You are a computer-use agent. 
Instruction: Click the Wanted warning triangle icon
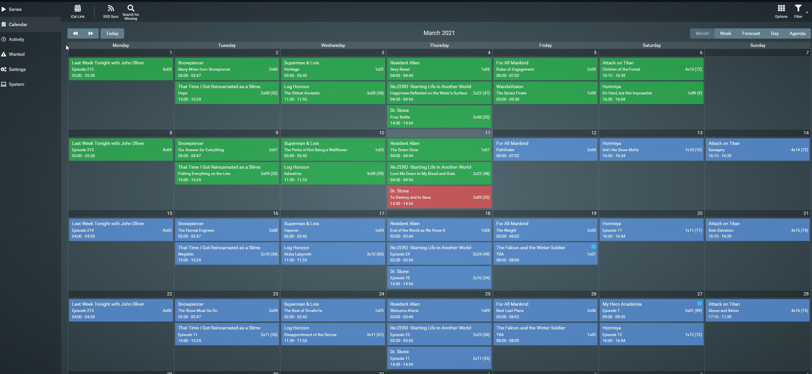(x=4, y=54)
